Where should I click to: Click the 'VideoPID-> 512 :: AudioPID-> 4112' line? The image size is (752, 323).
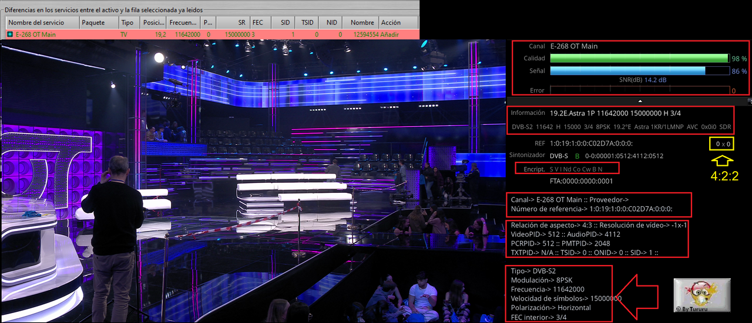(x=566, y=234)
